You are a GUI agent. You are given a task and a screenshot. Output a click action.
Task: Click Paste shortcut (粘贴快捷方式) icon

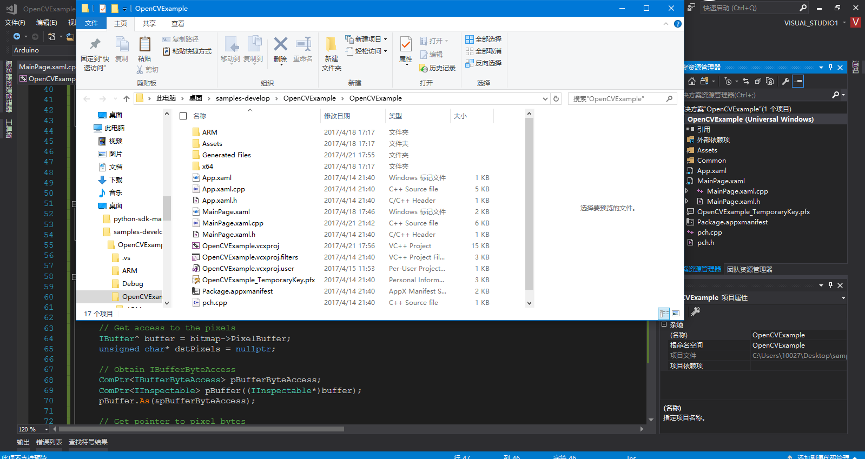[x=167, y=51]
